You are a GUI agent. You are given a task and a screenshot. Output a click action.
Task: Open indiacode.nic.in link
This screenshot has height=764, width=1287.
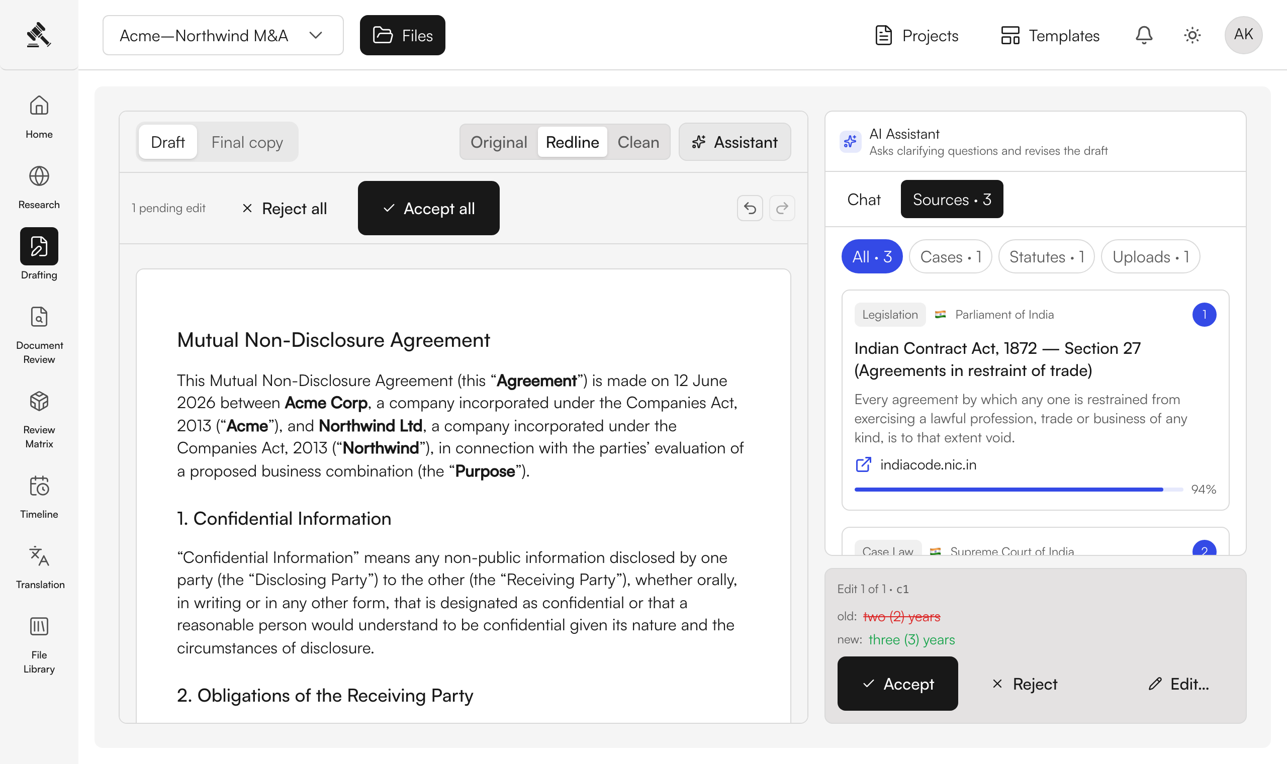928,464
